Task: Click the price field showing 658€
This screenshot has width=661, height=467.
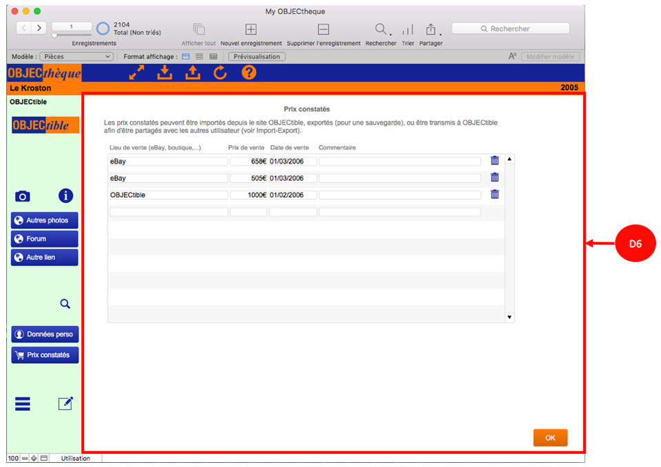Action: pos(249,161)
